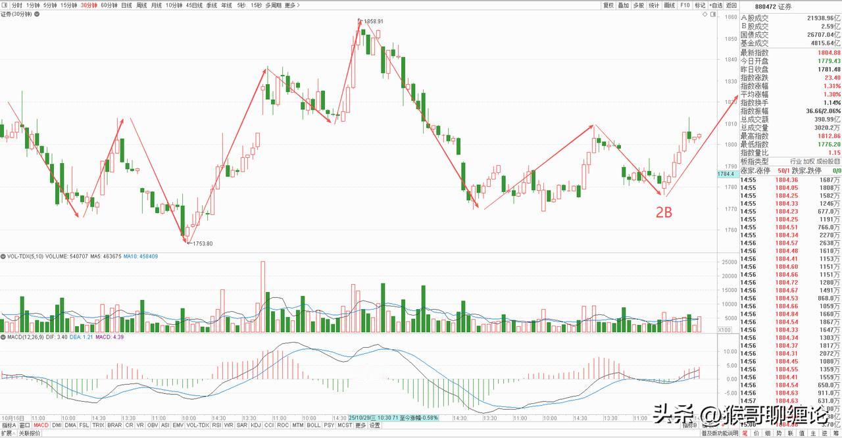The height and width of the screenshot is (438, 842).
Task: Select the 10分钟 period
Action: [174, 5]
